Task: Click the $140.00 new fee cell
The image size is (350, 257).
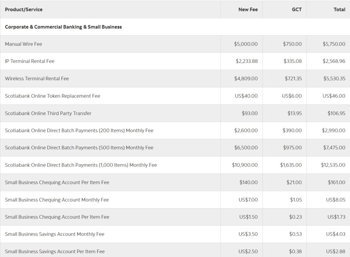Action: [248, 182]
